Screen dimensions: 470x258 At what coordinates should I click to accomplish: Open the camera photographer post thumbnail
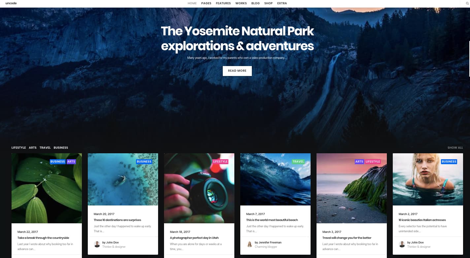(199, 188)
